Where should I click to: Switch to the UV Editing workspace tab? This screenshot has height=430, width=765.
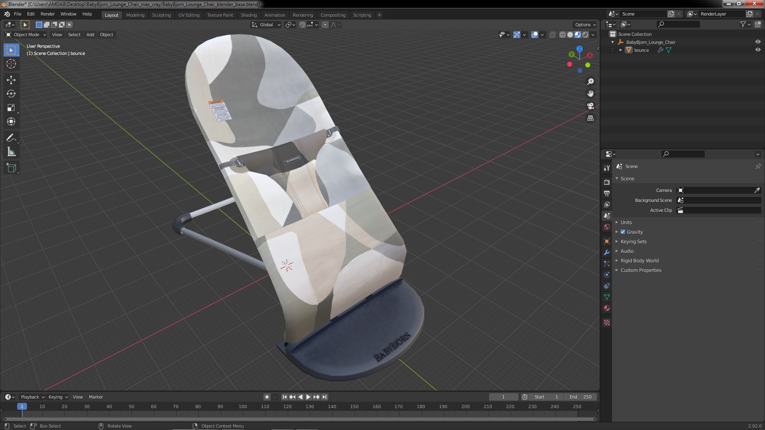click(x=189, y=15)
